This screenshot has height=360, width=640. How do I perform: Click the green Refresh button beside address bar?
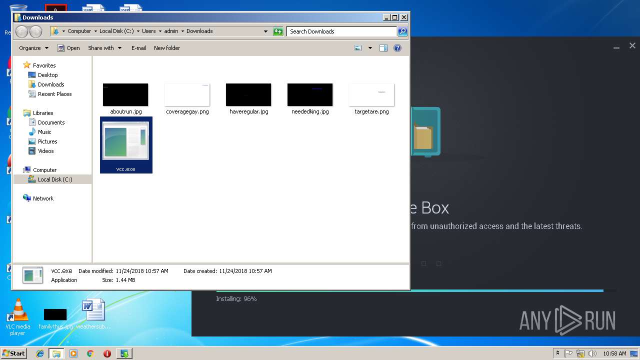coord(278,31)
